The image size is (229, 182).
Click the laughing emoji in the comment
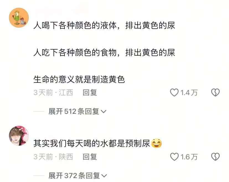[156, 143]
